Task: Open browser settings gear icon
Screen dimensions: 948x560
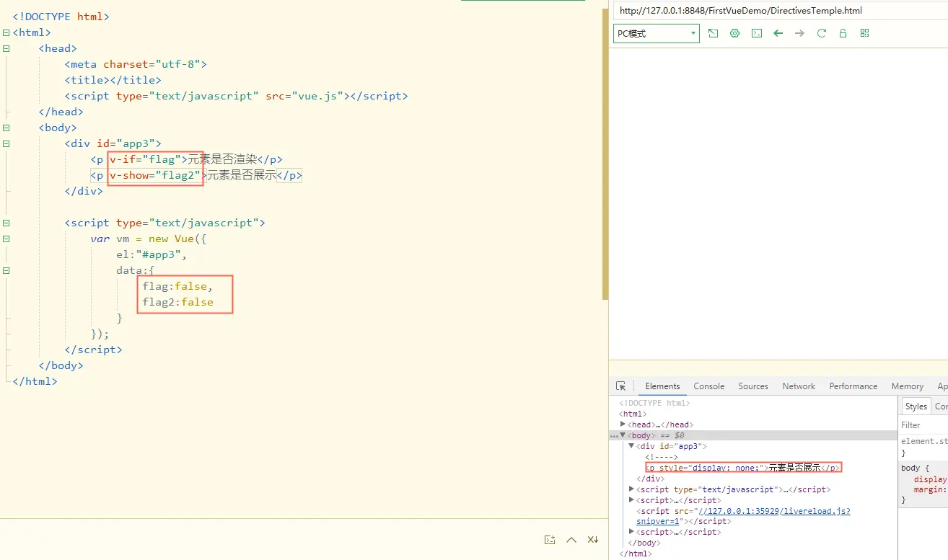Action: click(734, 33)
